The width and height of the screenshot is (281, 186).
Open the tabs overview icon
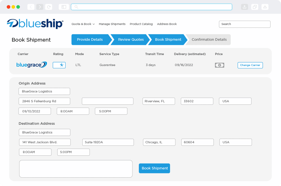[255, 7]
